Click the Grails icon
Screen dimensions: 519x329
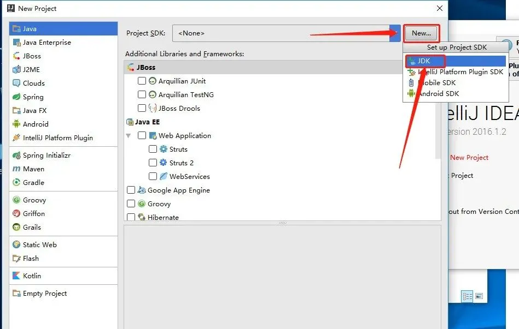coord(16,228)
